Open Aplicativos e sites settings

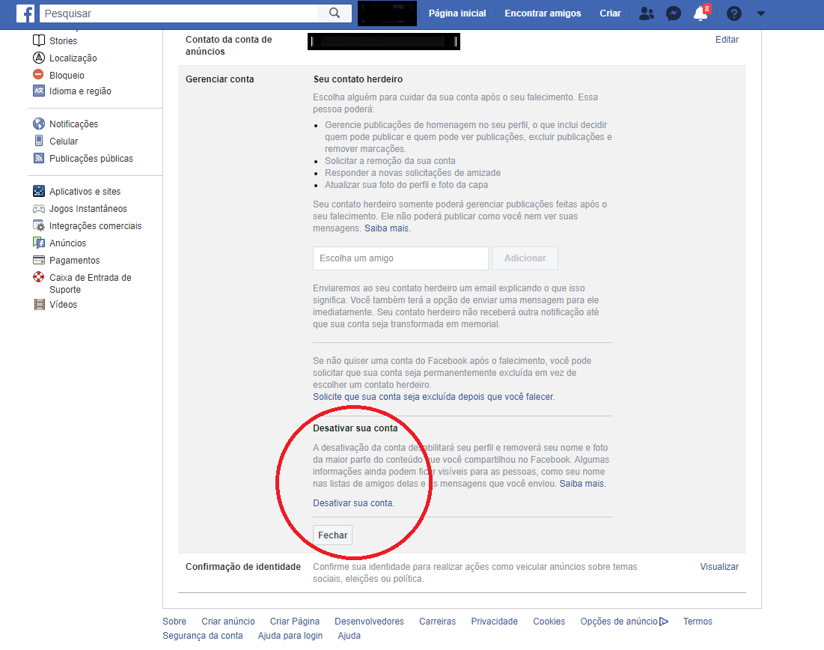(85, 192)
